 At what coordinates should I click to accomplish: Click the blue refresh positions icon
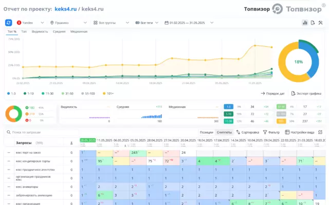(x=9, y=23)
